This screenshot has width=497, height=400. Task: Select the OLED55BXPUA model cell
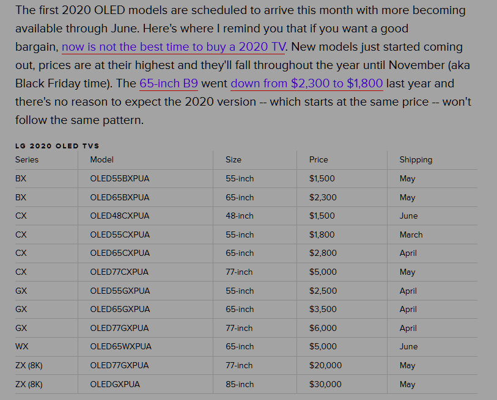tap(119, 179)
